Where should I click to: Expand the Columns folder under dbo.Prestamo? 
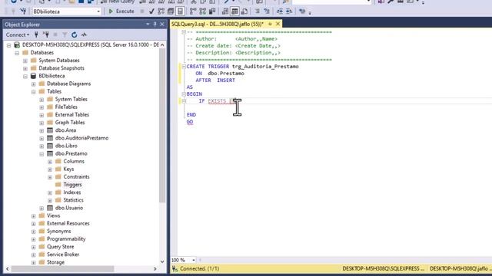50,162
